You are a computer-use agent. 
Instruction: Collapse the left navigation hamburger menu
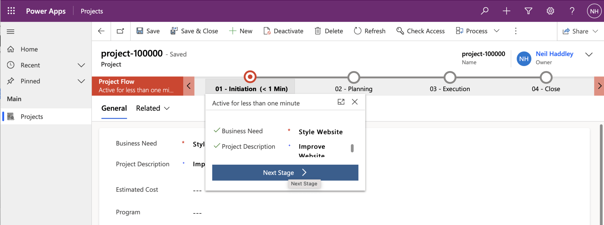tap(10, 31)
